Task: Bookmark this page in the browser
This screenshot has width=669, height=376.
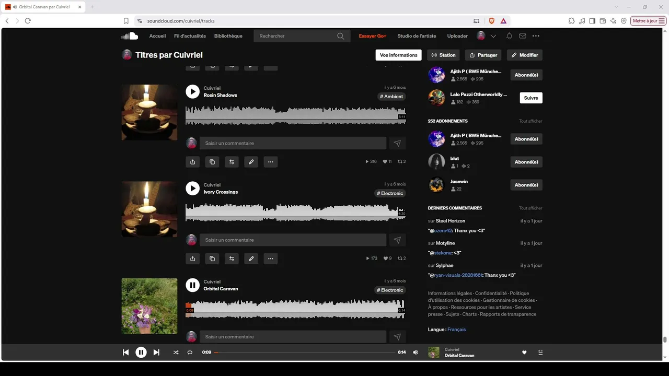Action: [126, 21]
